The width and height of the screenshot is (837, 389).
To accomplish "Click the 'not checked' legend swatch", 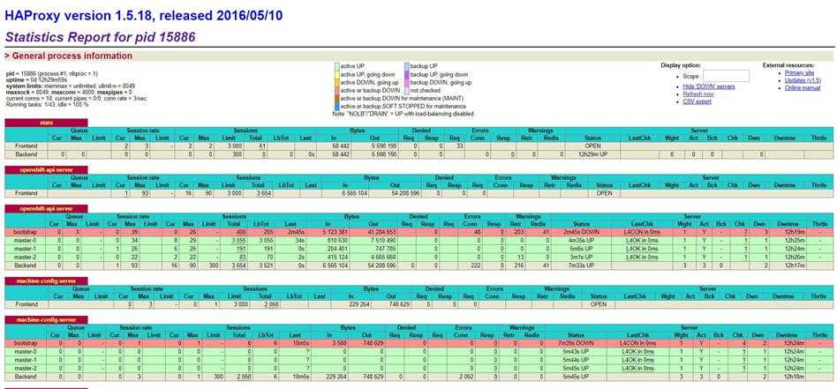I will click(406, 90).
